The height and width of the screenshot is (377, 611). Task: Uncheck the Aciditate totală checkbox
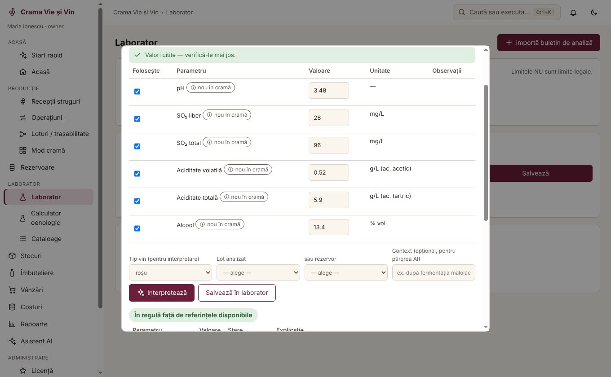point(137,201)
